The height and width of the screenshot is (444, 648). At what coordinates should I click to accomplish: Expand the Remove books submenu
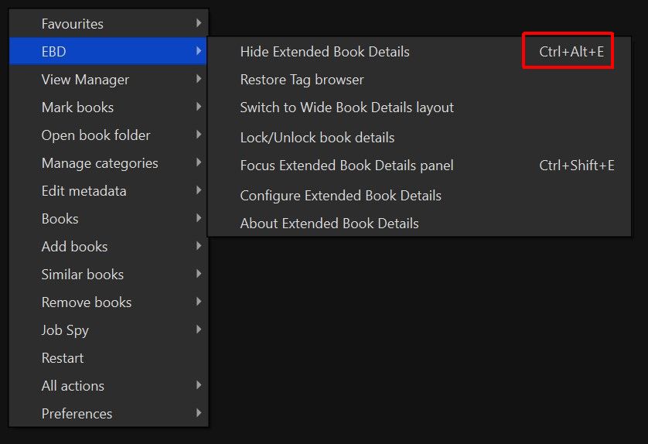click(87, 302)
